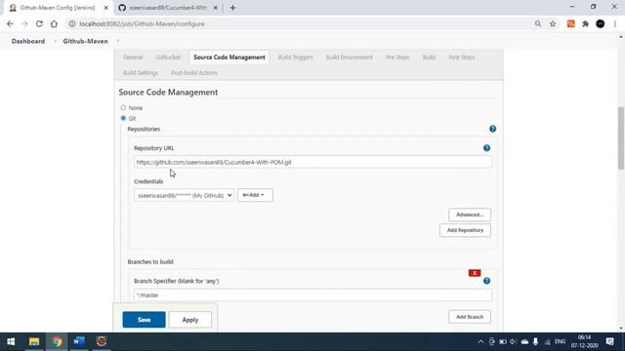Open the Windows Start menu
625x351 pixels.
[x=11, y=341]
